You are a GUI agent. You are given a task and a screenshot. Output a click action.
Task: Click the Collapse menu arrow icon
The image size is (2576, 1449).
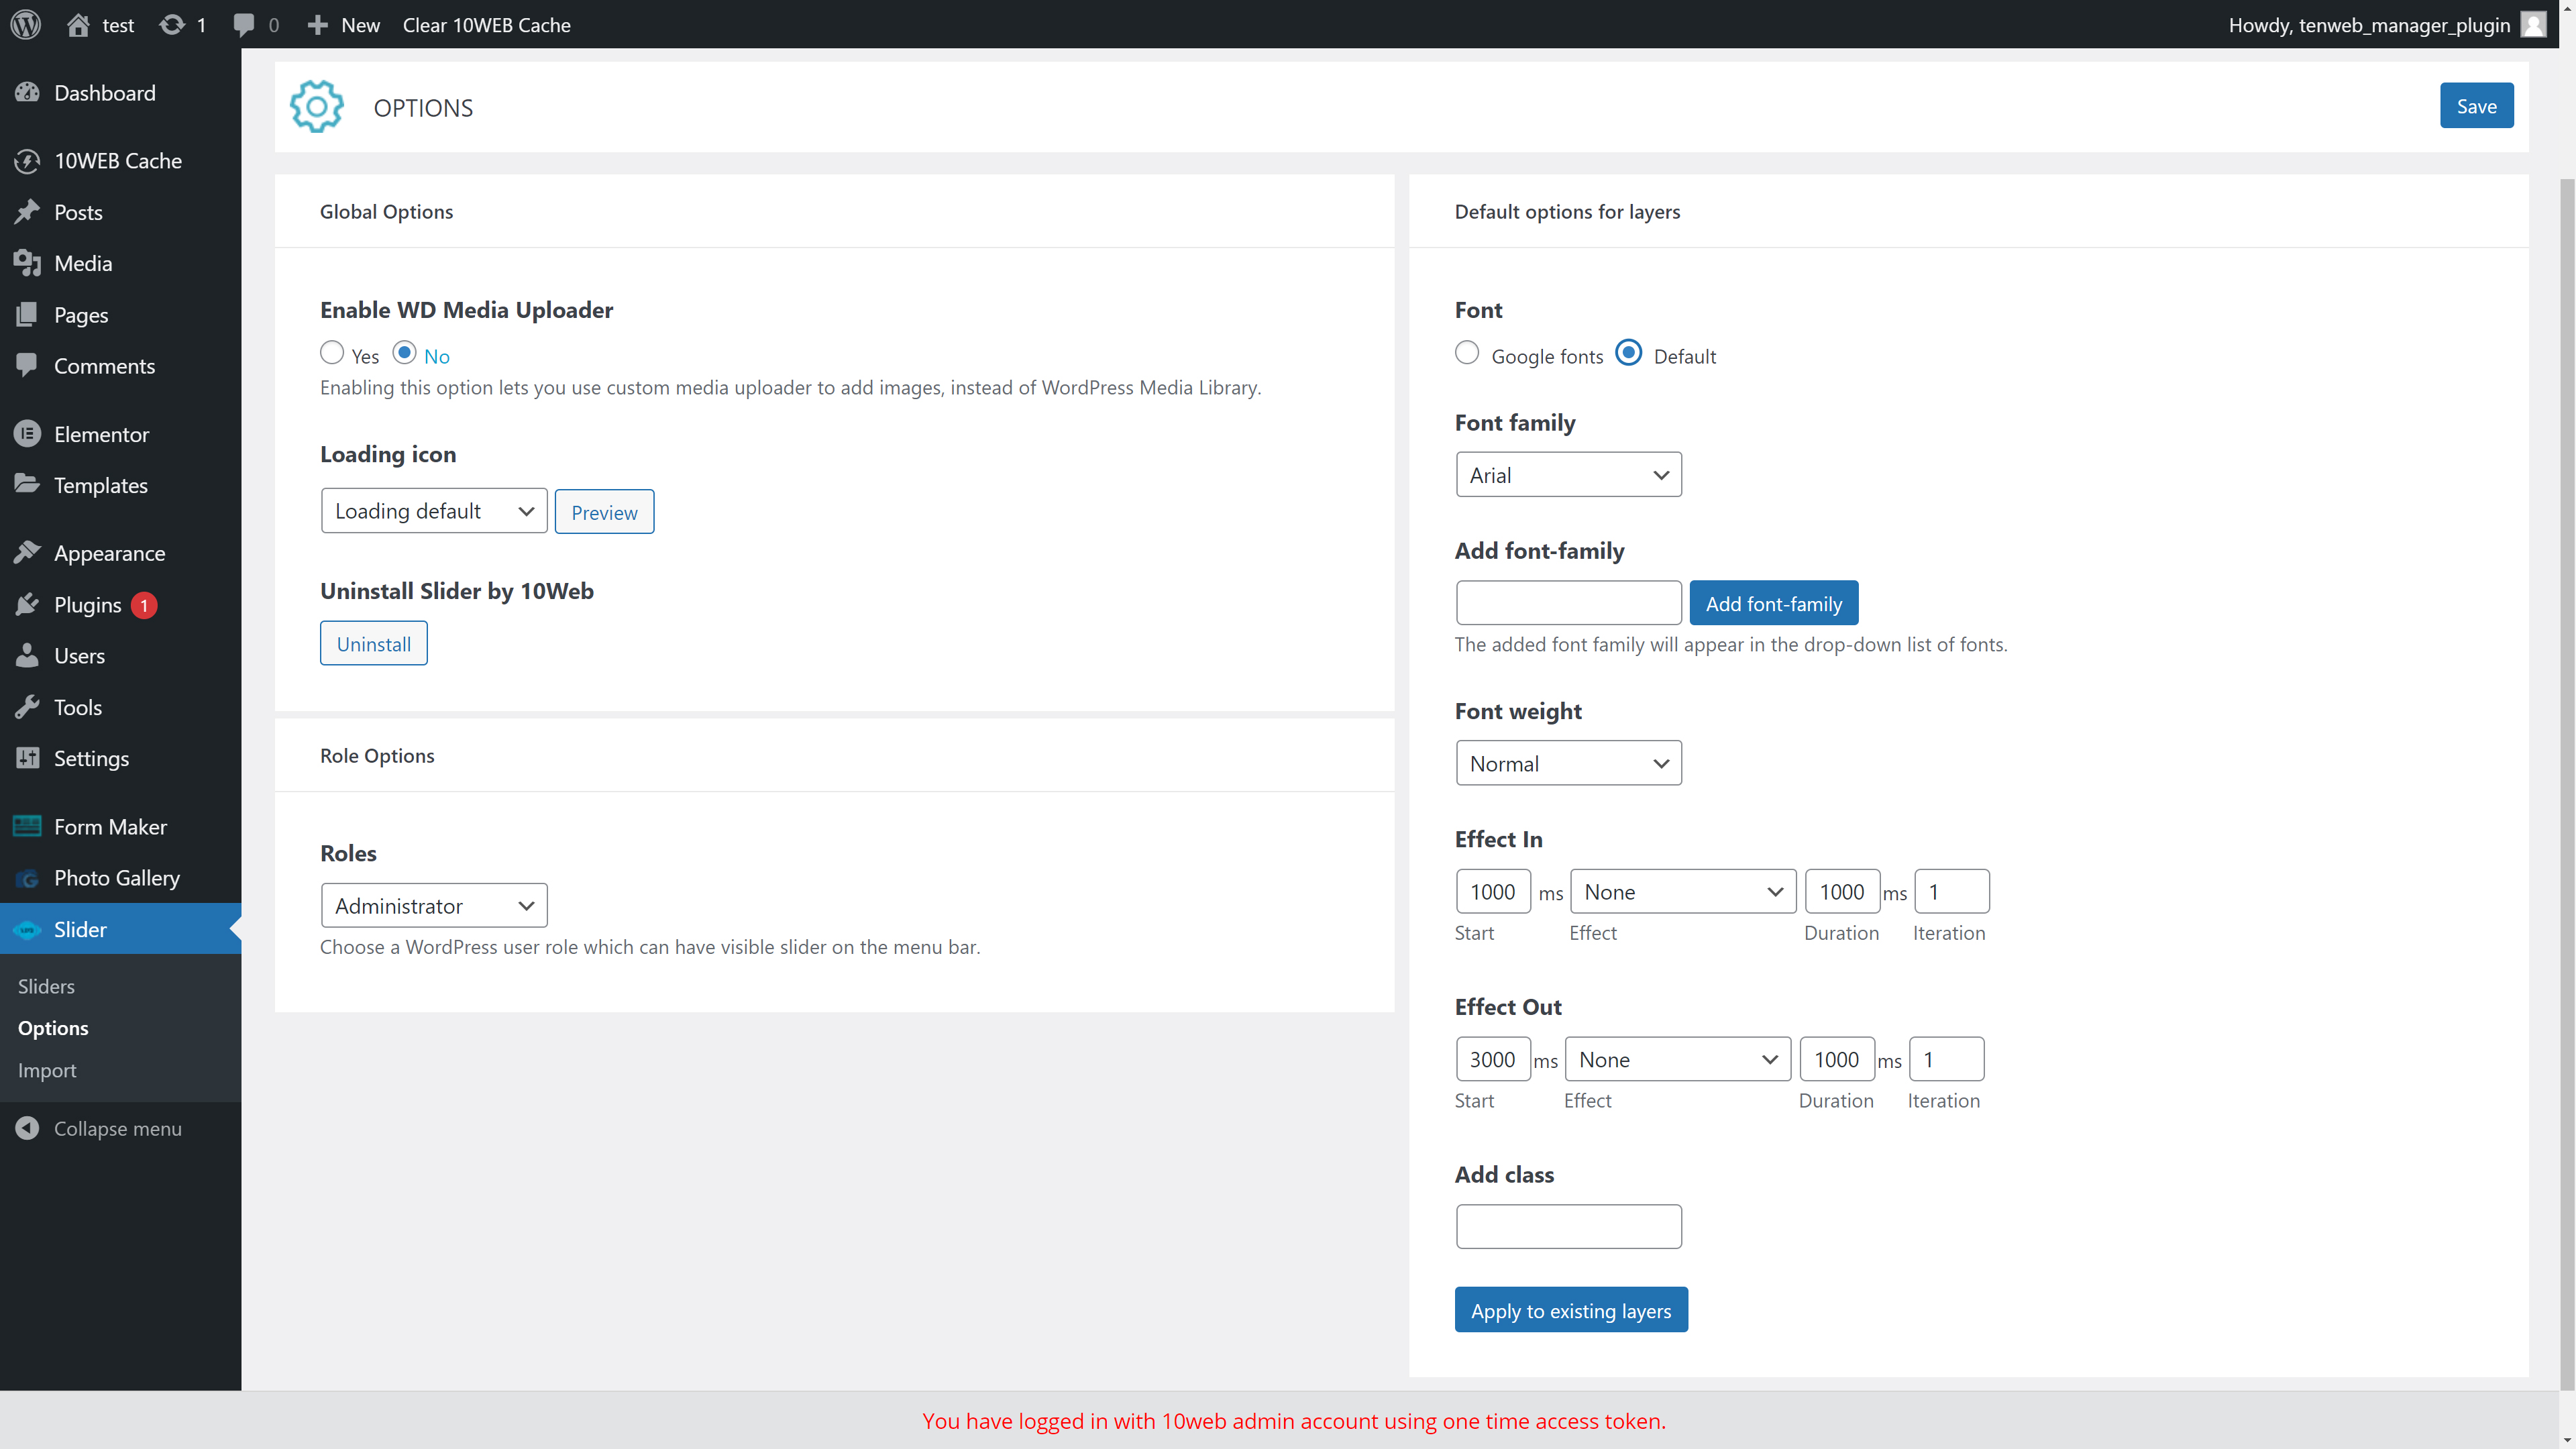(x=27, y=1127)
